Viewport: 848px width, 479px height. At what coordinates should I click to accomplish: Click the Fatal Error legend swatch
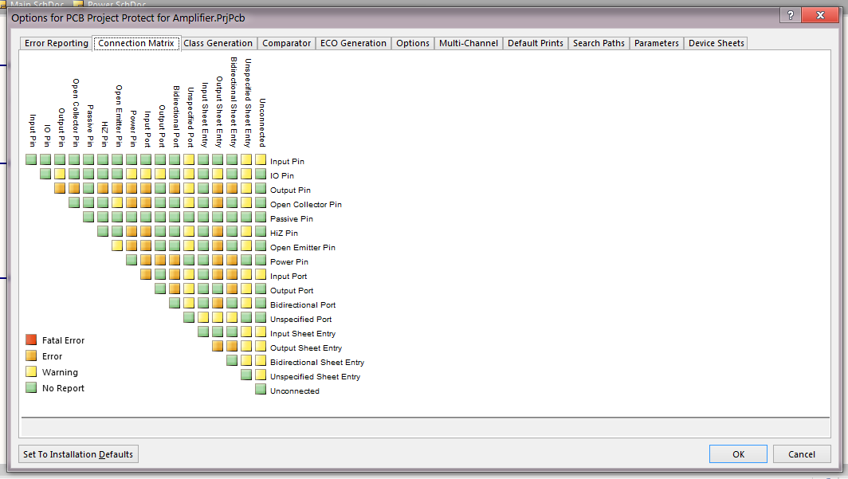coord(31,340)
